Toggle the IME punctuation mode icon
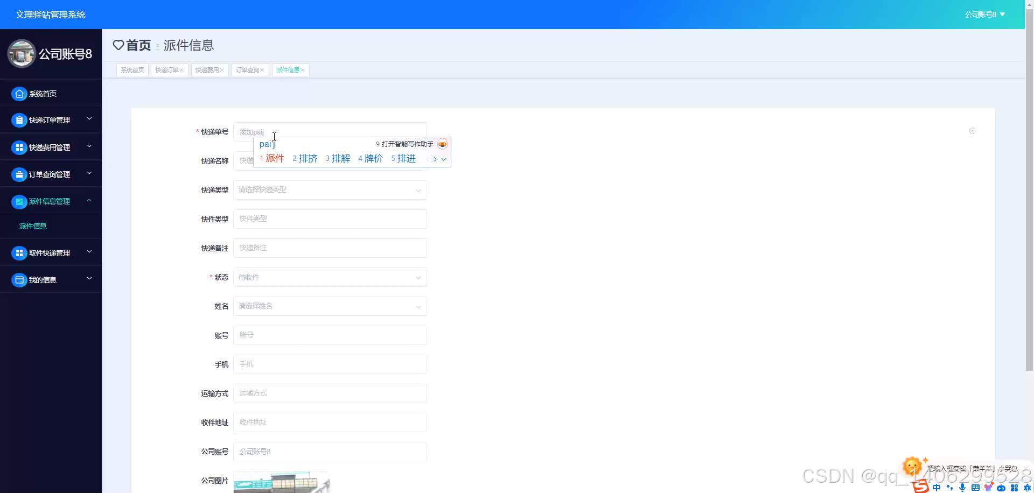Screen dimensions: 1034x493 point(949,488)
